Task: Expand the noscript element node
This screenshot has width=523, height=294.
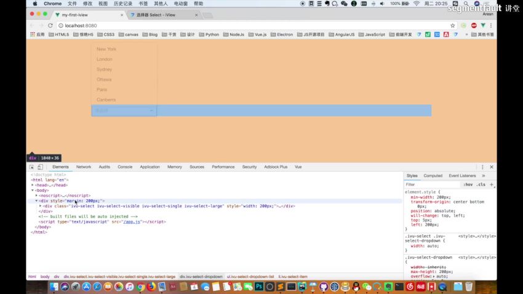Action: pyautogui.click(x=37, y=196)
